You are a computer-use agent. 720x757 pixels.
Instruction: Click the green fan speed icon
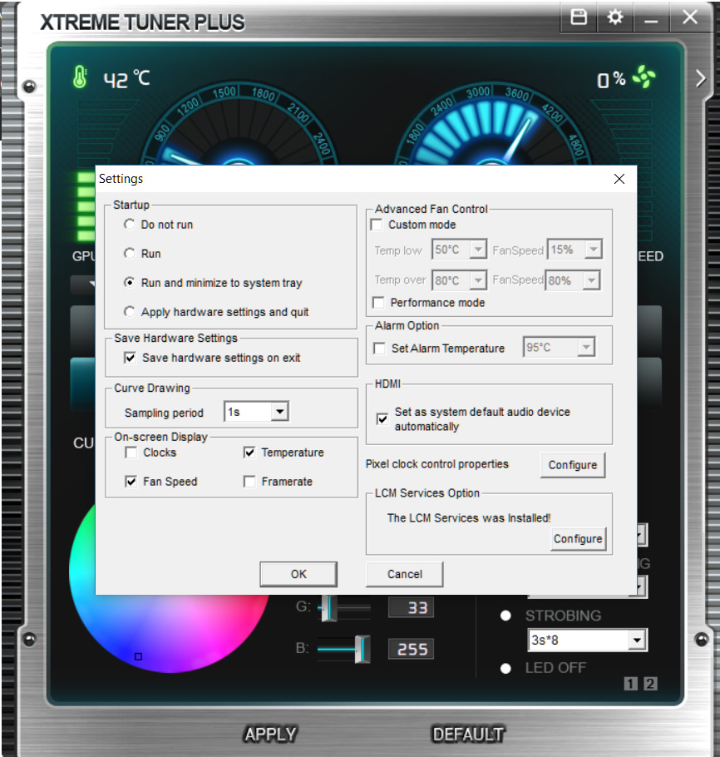(644, 77)
